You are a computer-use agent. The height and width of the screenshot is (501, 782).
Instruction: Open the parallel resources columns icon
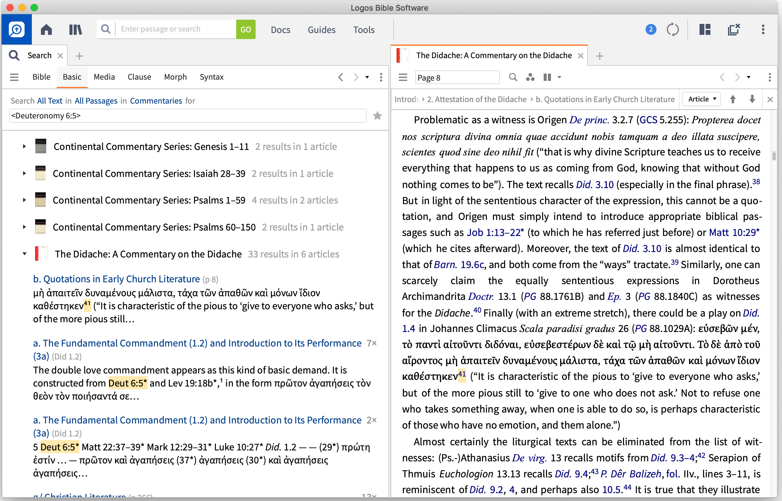point(547,77)
